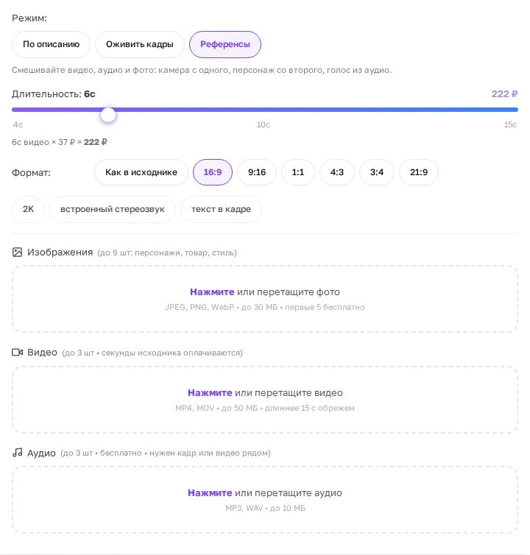Choose the Как в исходнике format
This screenshot has height=555, width=530.
point(141,172)
